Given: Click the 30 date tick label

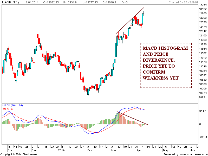Looking at the screenshot, I should [x=57, y=147].
